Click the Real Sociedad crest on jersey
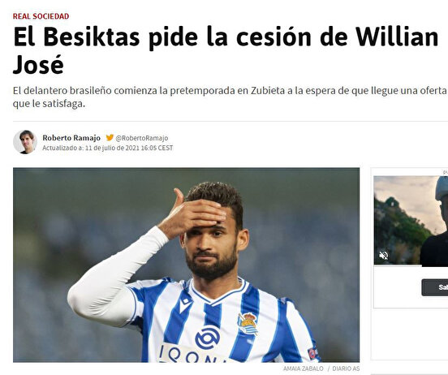 pos(248,324)
